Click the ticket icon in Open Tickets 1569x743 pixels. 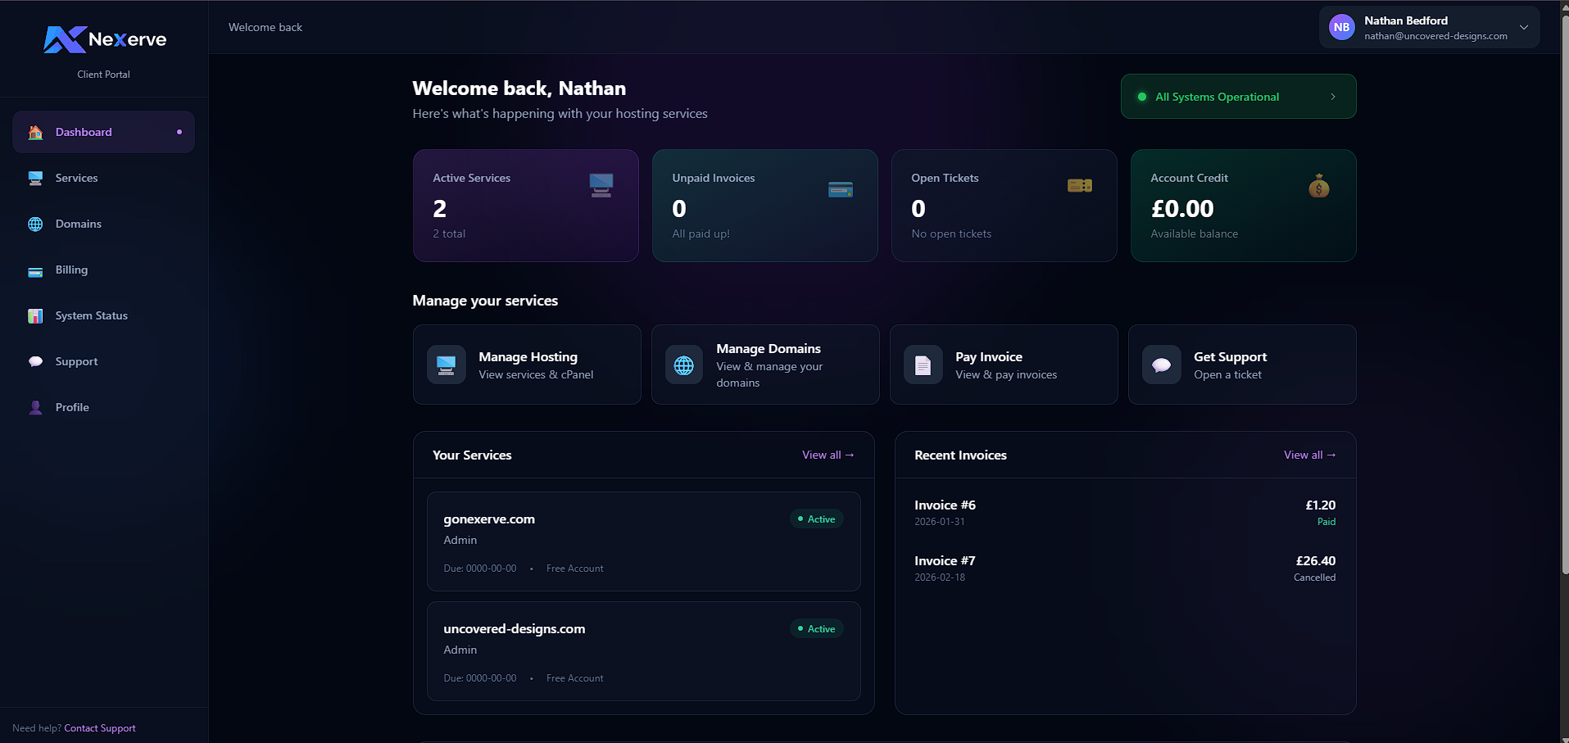tap(1079, 186)
